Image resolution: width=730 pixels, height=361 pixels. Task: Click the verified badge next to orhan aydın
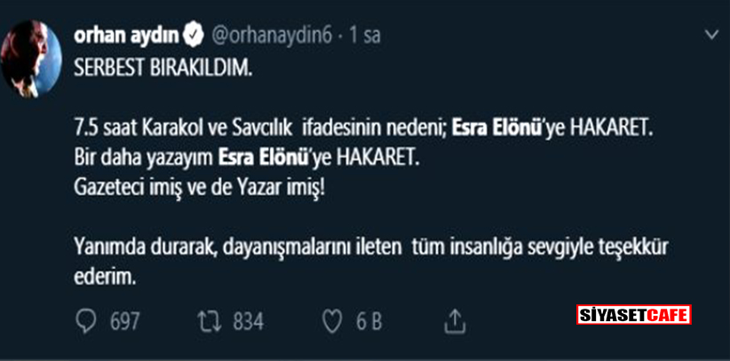pyautogui.click(x=193, y=36)
